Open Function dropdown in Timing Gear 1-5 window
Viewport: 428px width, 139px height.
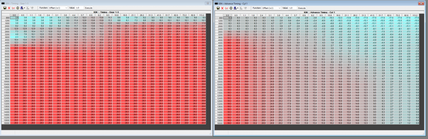pyautogui.click(x=58, y=8)
